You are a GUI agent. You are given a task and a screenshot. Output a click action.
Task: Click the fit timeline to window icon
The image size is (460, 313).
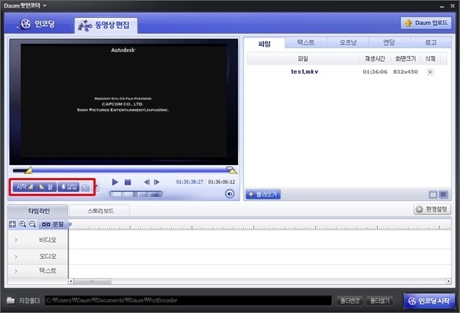pyautogui.click(x=12, y=224)
